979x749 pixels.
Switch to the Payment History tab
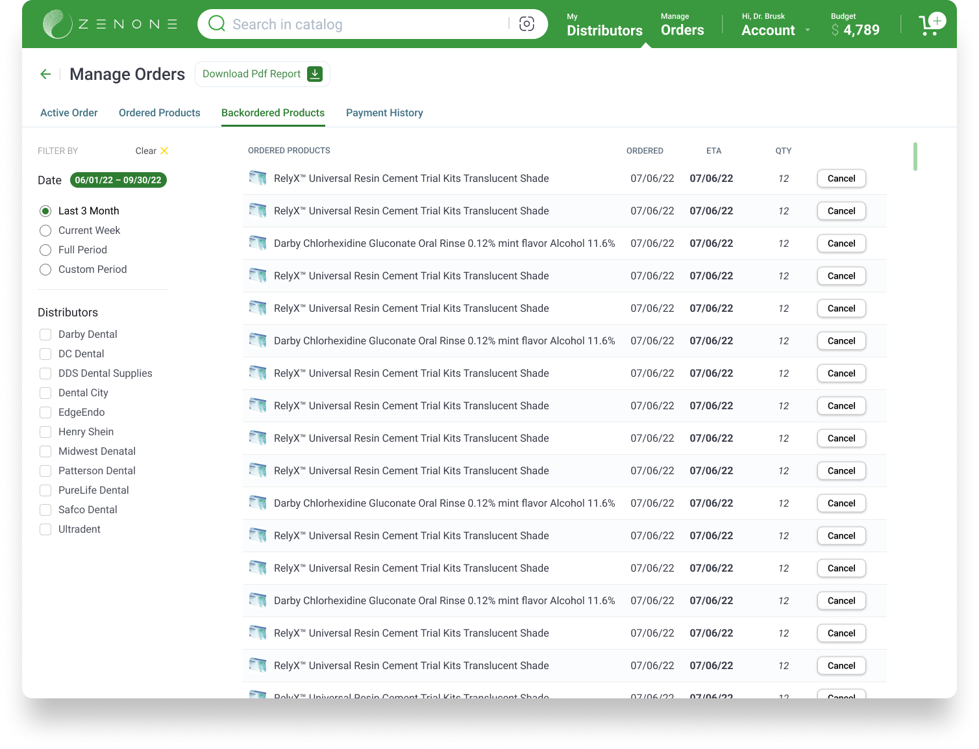[384, 113]
